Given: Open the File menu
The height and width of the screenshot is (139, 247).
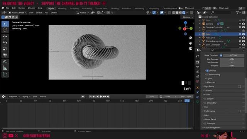Looking at the screenshot, I should click(8, 8).
